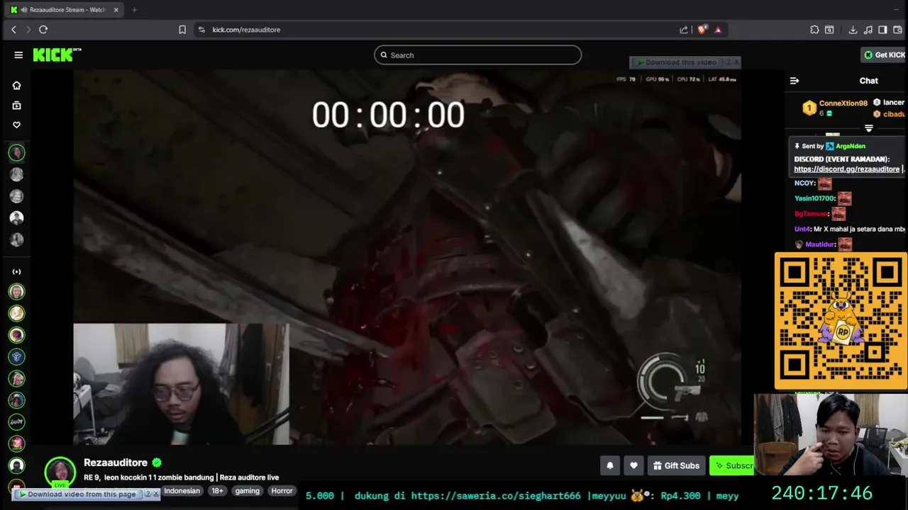Image resolution: width=908 pixels, height=510 pixels.
Task: Open the tab search icon beside extensions
Action: (x=829, y=30)
